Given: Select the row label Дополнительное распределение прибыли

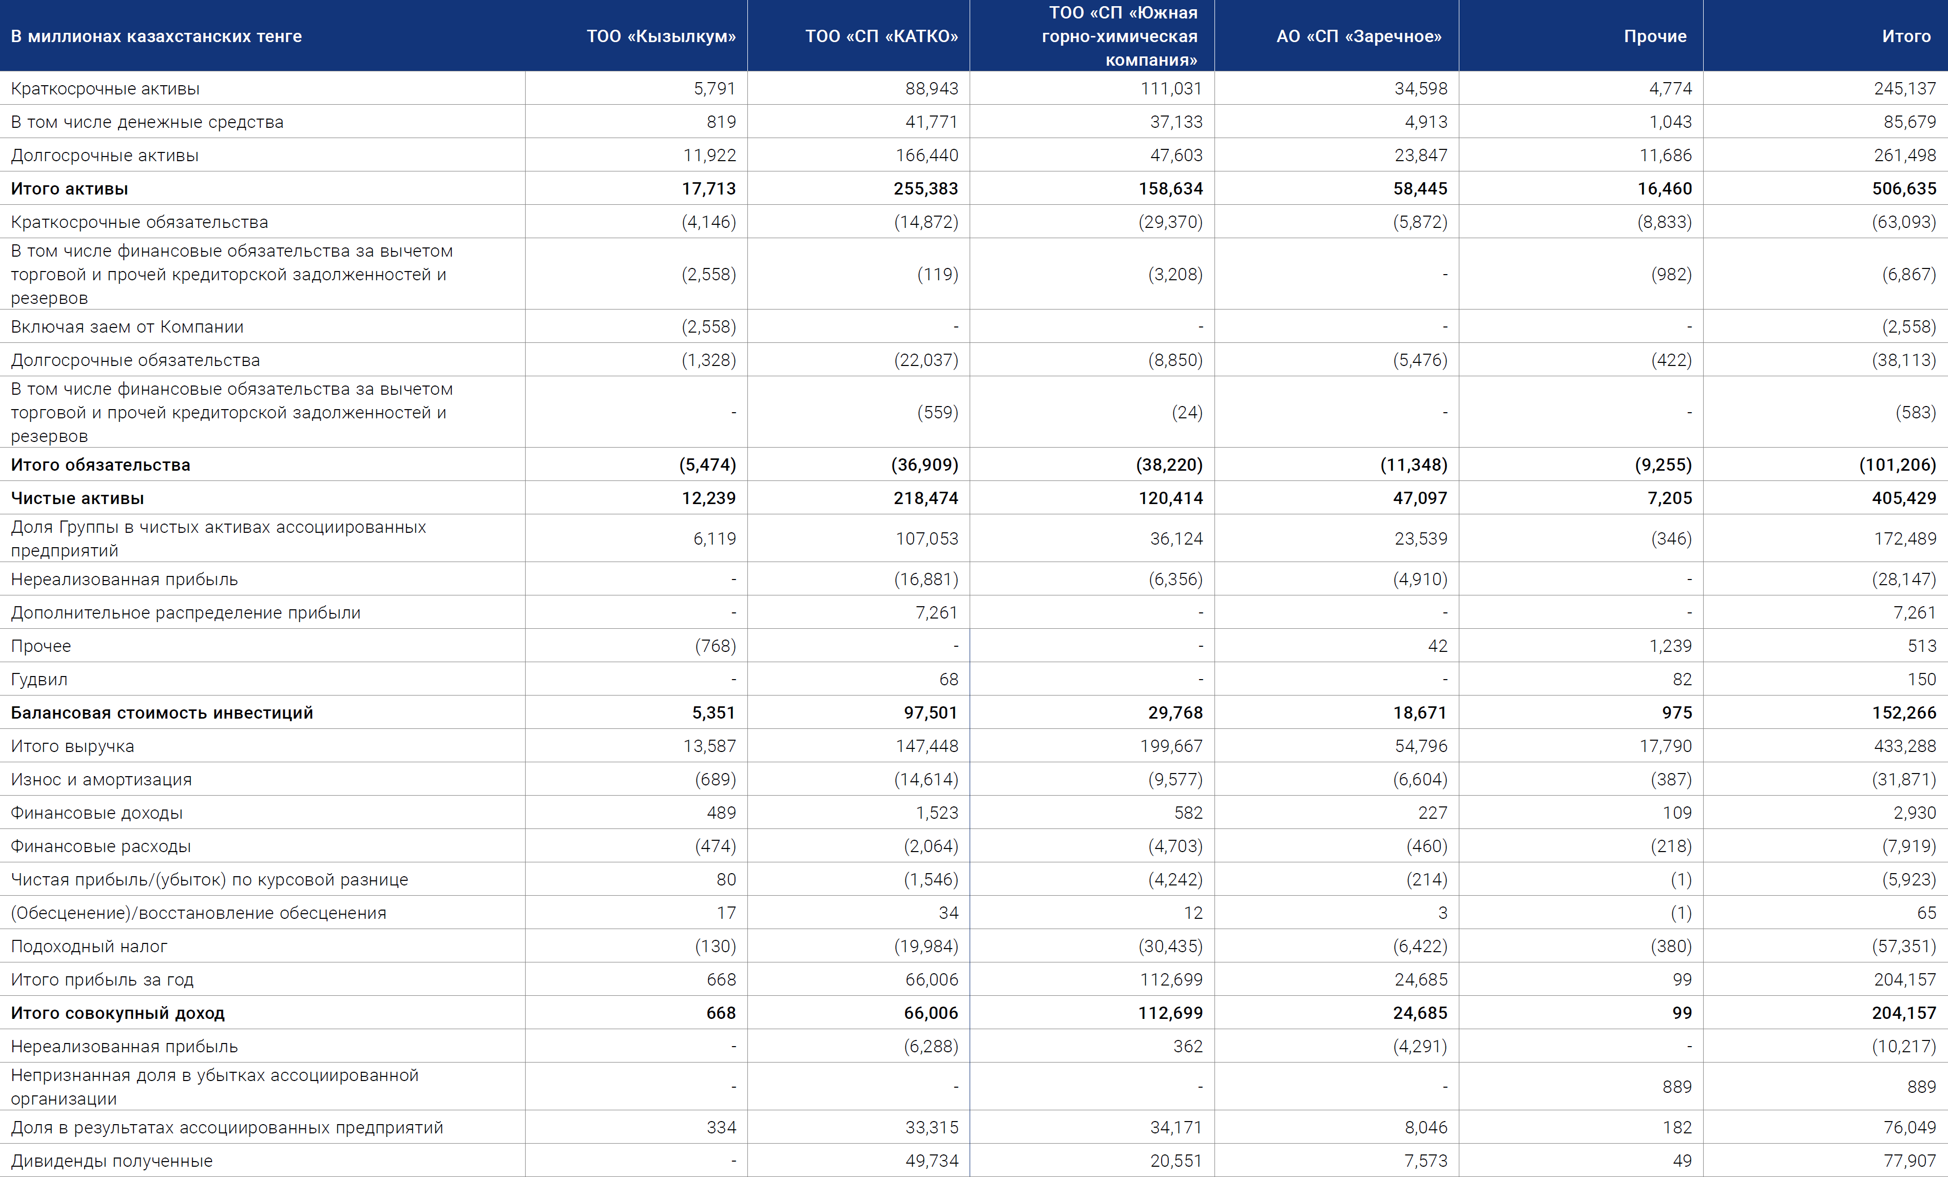Looking at the screenshot, I should click(x=186, y=612).
